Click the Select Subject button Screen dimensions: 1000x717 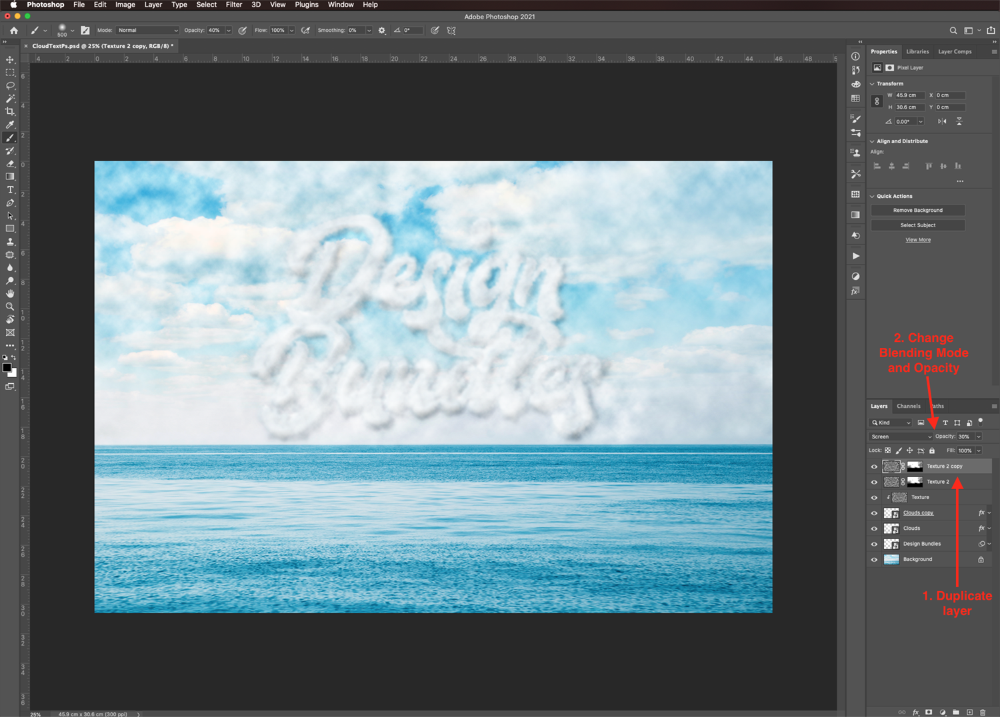point(918,225)
